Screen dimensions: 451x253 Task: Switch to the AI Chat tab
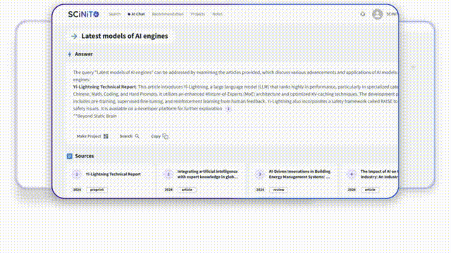click(x=136, y=14)
